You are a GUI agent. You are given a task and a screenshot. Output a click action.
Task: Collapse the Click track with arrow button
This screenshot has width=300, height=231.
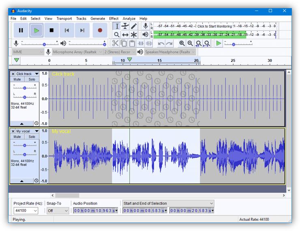tap(21, 123)
